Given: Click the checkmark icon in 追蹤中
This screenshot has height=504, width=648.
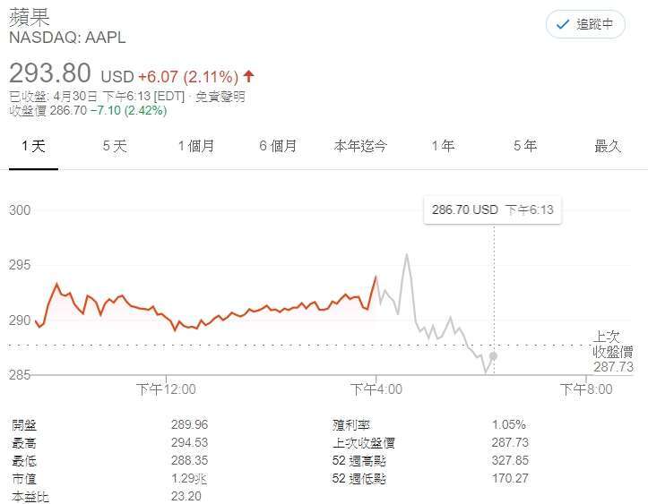Looking at the screenshot, I should (563, 25).
